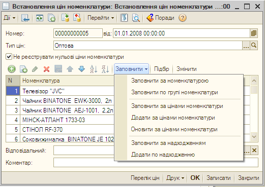This screenshot has width=265, height=187.
Task: Click the green add row icon
Action: click(12, 69)
